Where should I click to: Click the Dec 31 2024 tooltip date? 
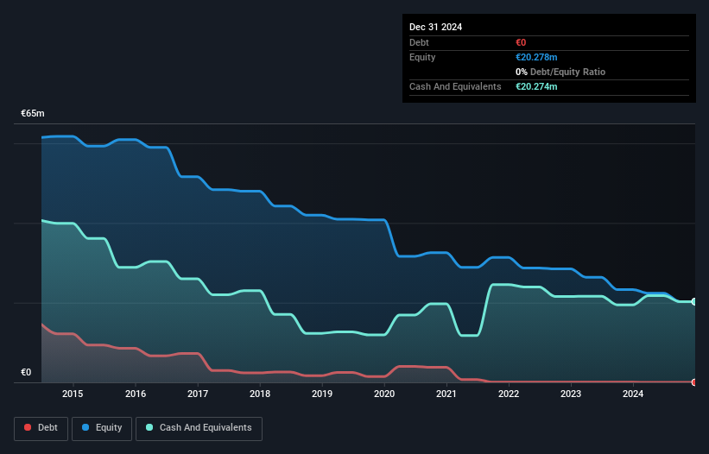coord(435,27)
